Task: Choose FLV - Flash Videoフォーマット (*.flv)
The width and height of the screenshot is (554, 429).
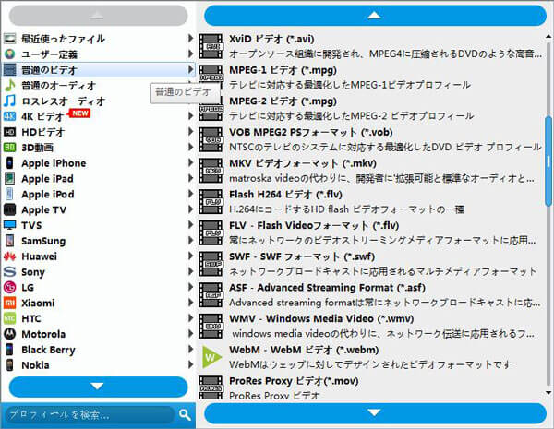Action: [x=370, y=232]
